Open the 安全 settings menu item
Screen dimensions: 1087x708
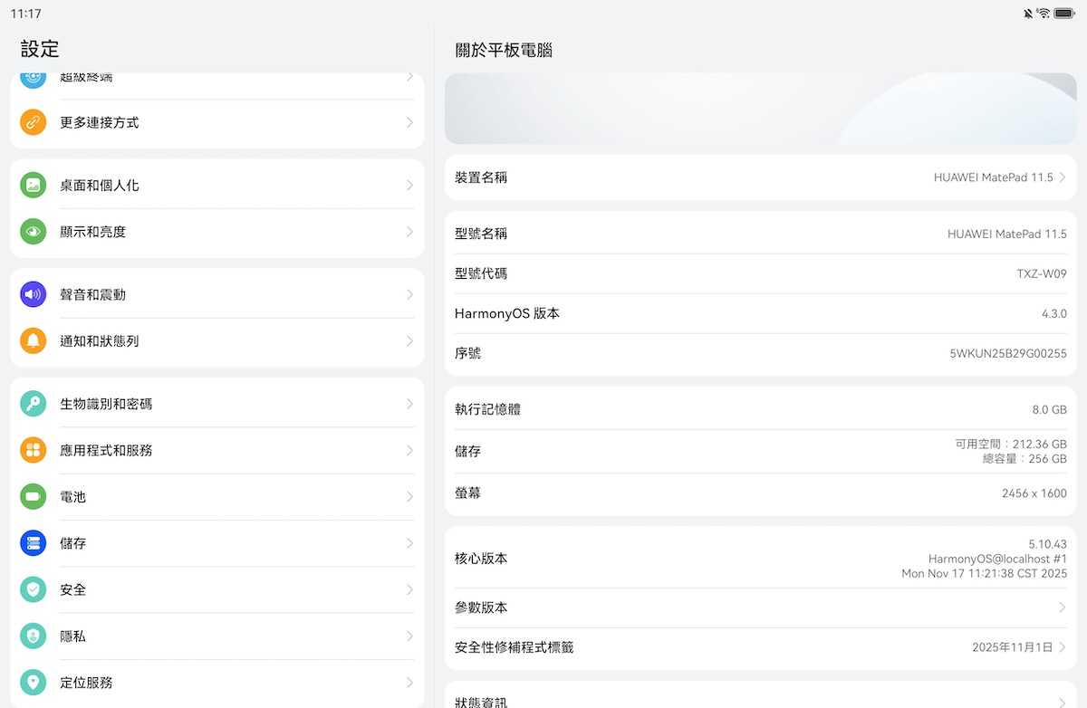pyautogui.click(x=217, y=589)
